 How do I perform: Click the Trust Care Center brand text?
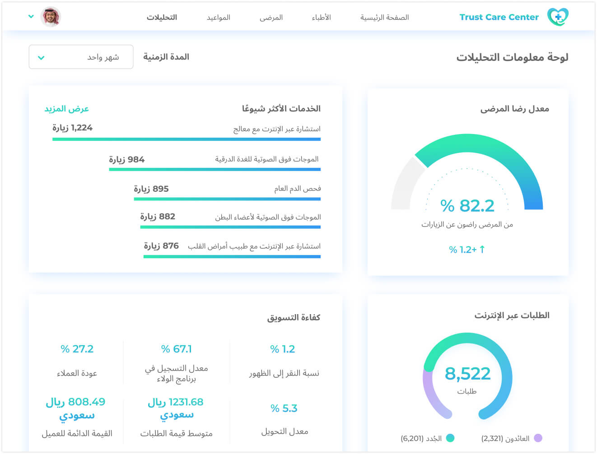[499, 17]
